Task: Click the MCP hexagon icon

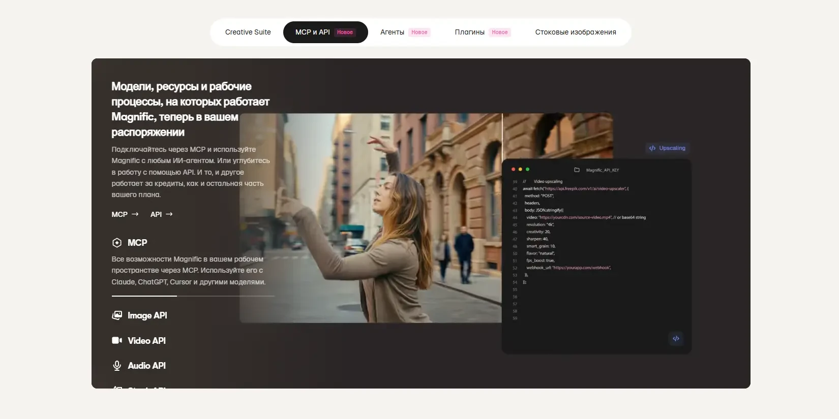Action: pyautogui.click(x=117, y=243)
